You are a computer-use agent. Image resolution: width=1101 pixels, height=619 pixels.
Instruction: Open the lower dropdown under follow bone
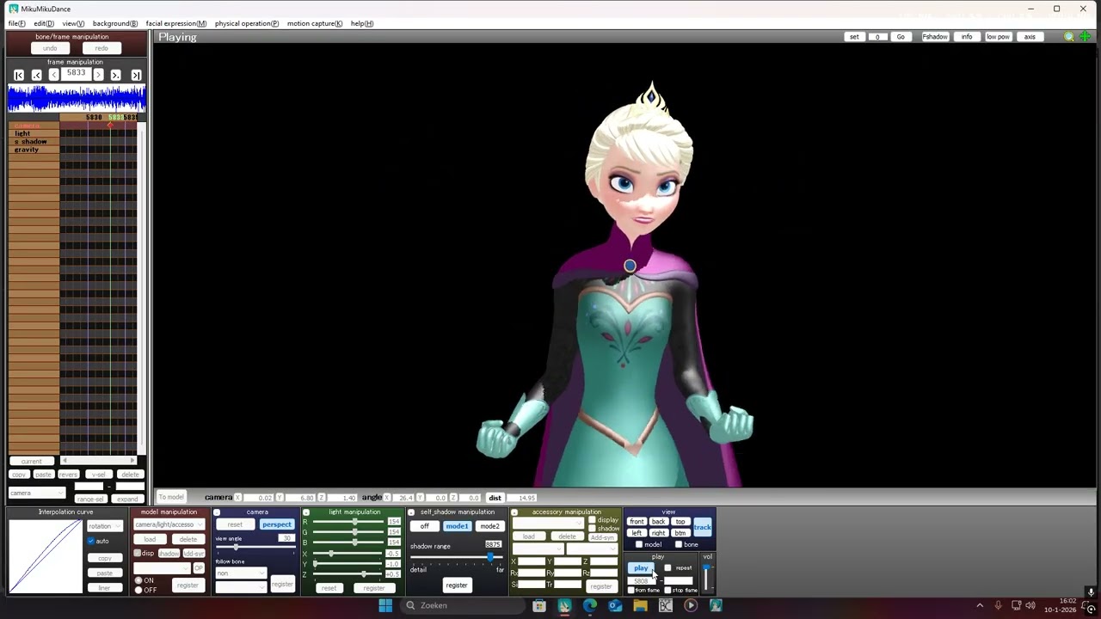241,587
